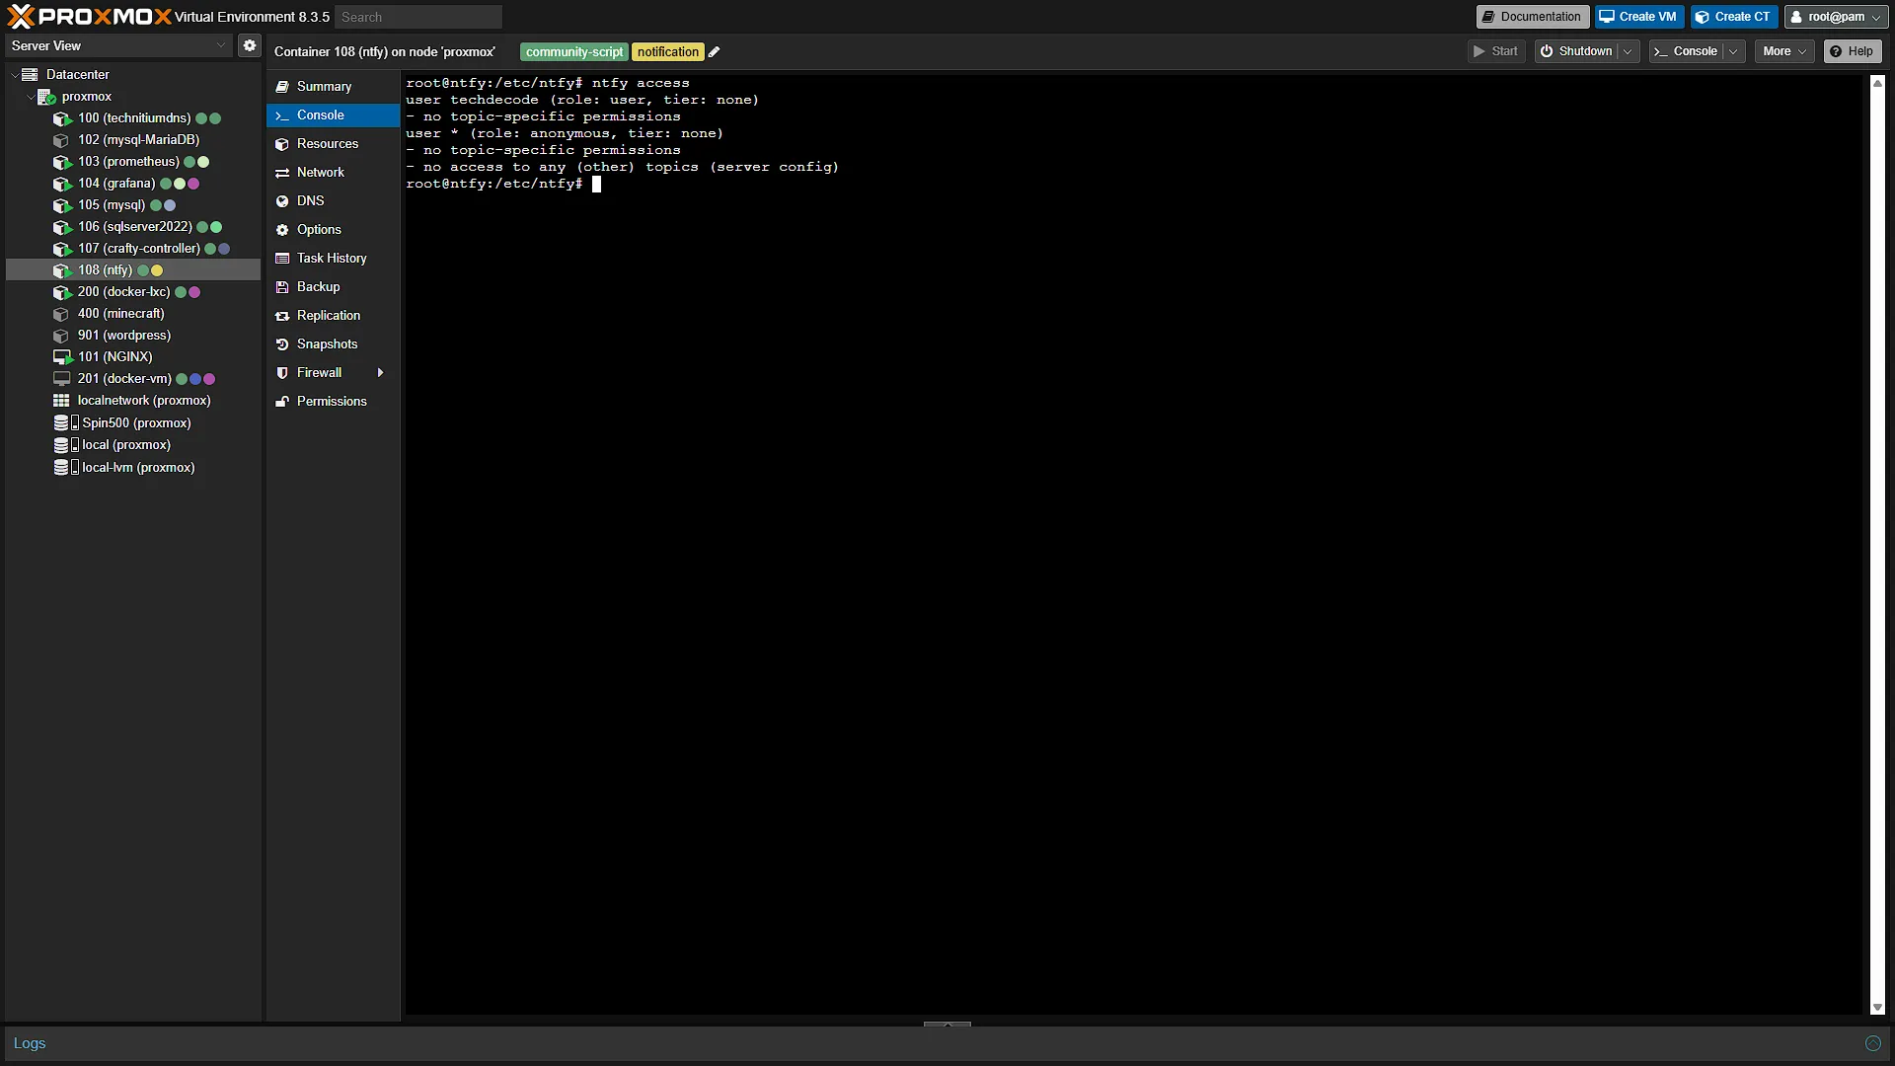This screenshot has width=1895, height=1066.
Task: Open Server View settings gear
Action: click(x=250, y=45)
